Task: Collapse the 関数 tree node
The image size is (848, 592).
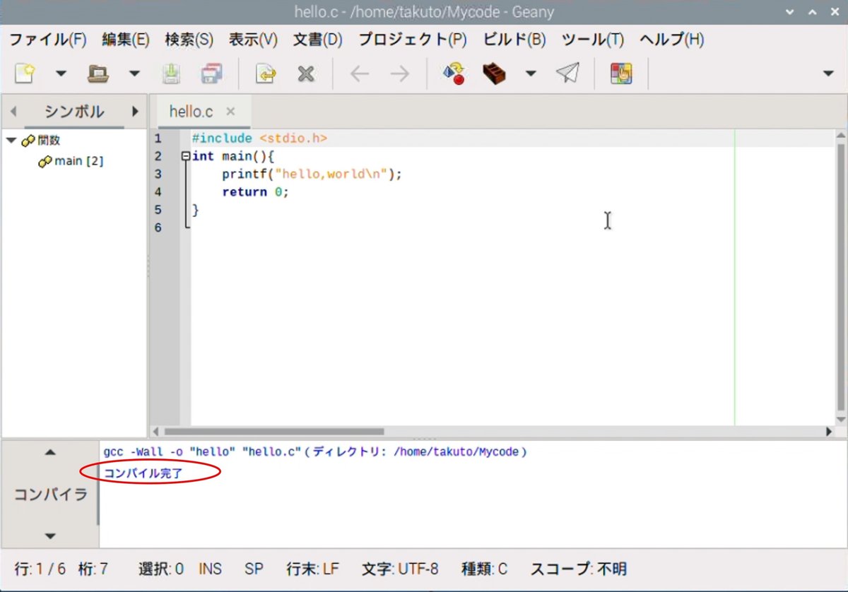Action: (x=11, y=141)
